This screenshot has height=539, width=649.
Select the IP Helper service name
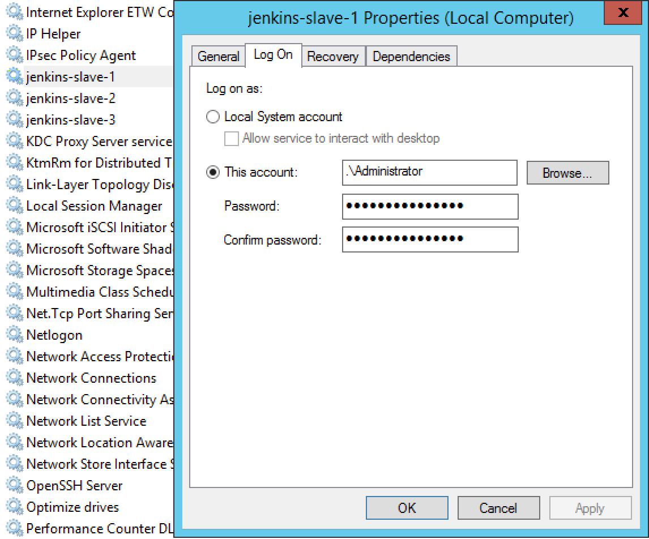53,34
